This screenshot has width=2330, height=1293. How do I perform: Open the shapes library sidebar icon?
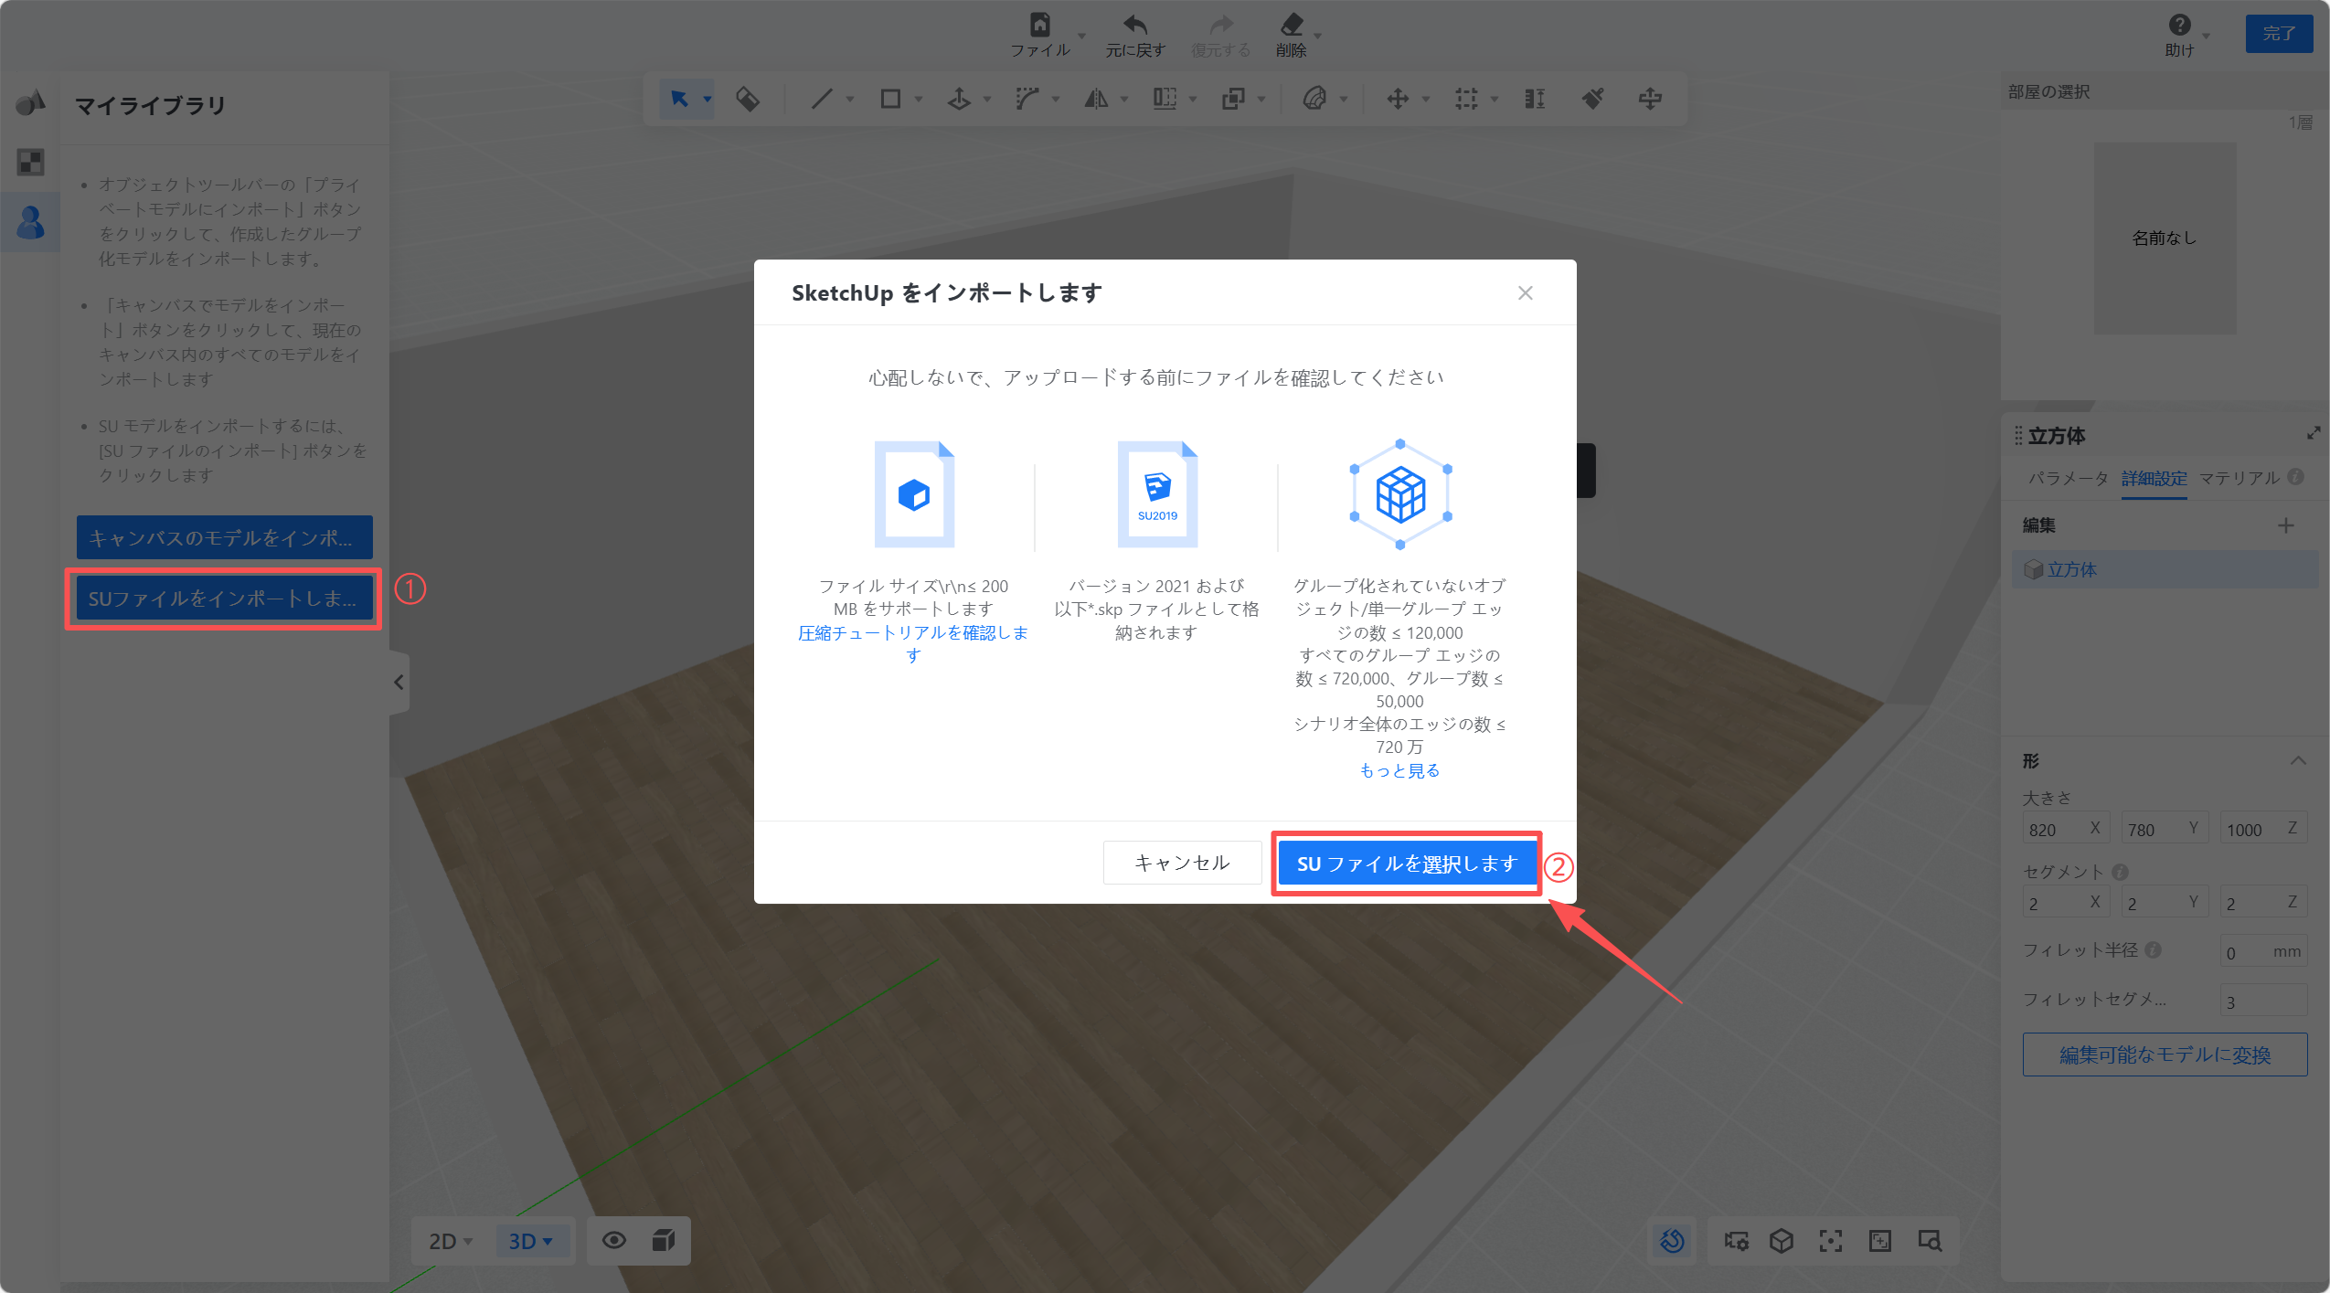pyautogui.click(x=30, y=102)
